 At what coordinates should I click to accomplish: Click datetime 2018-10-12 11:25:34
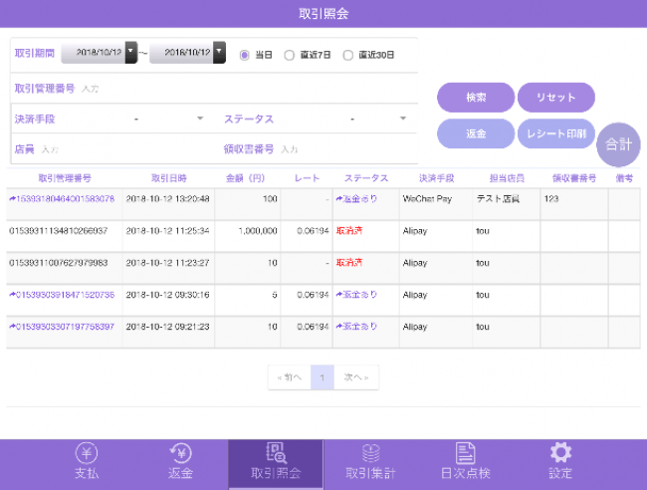[167, 231]
